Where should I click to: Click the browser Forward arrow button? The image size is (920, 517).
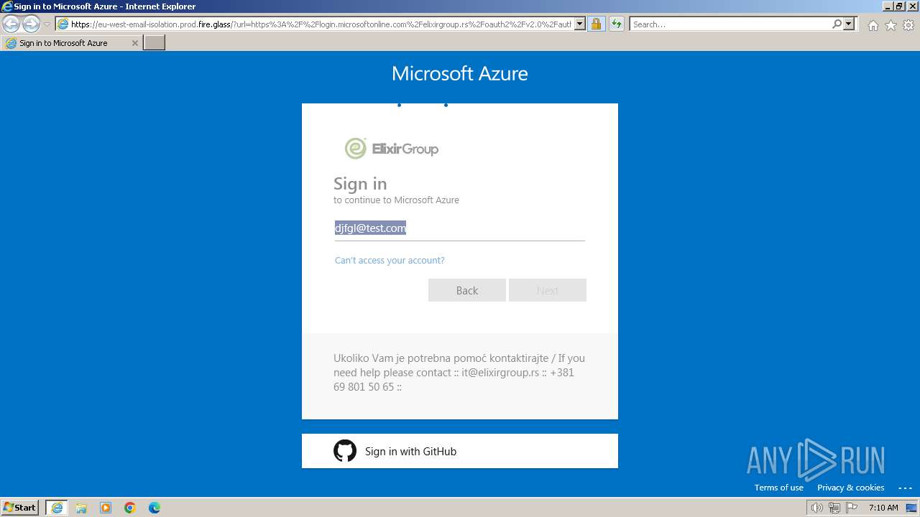coord(31,24)
